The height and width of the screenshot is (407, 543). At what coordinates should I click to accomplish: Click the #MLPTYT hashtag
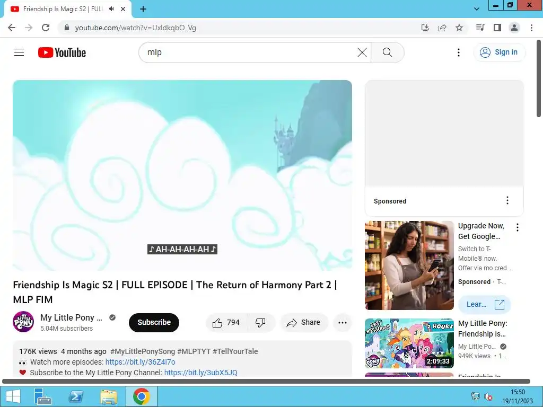(x=194, y=351)
